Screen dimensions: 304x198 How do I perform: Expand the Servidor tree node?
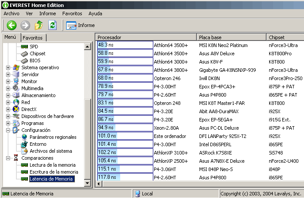(x=8, y=74)
